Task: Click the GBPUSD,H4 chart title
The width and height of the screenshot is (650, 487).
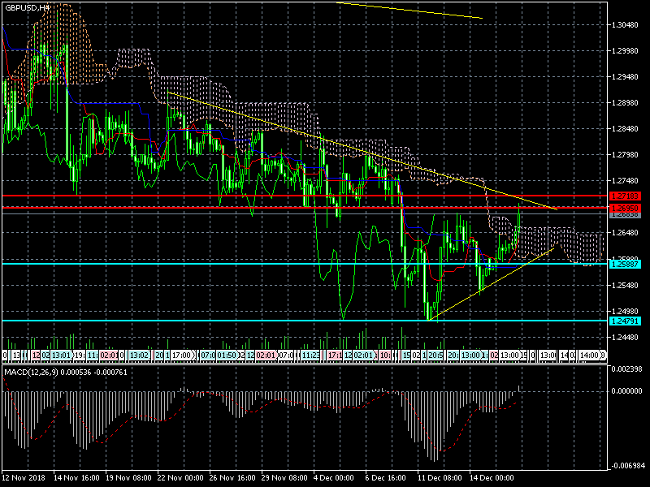Action: coord(26,7)
